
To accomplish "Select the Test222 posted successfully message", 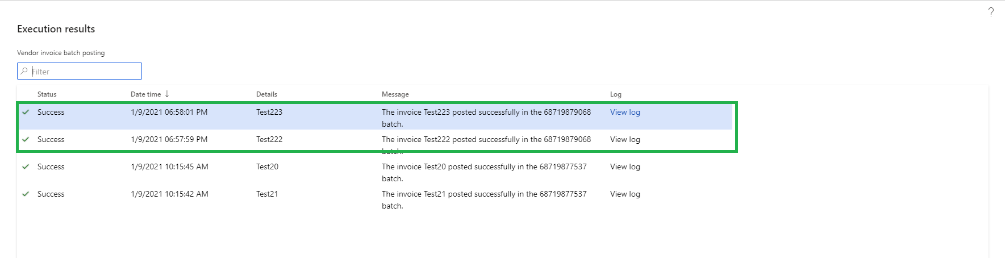I will [486, 139].
